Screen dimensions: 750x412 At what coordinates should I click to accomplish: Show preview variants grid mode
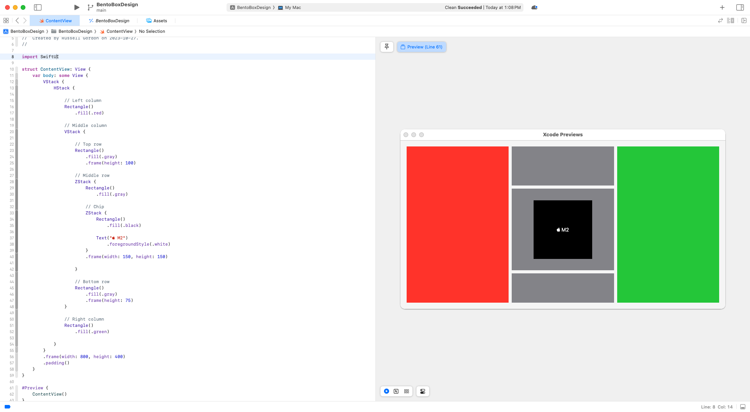pyautogui.click(x=407, y=391)
